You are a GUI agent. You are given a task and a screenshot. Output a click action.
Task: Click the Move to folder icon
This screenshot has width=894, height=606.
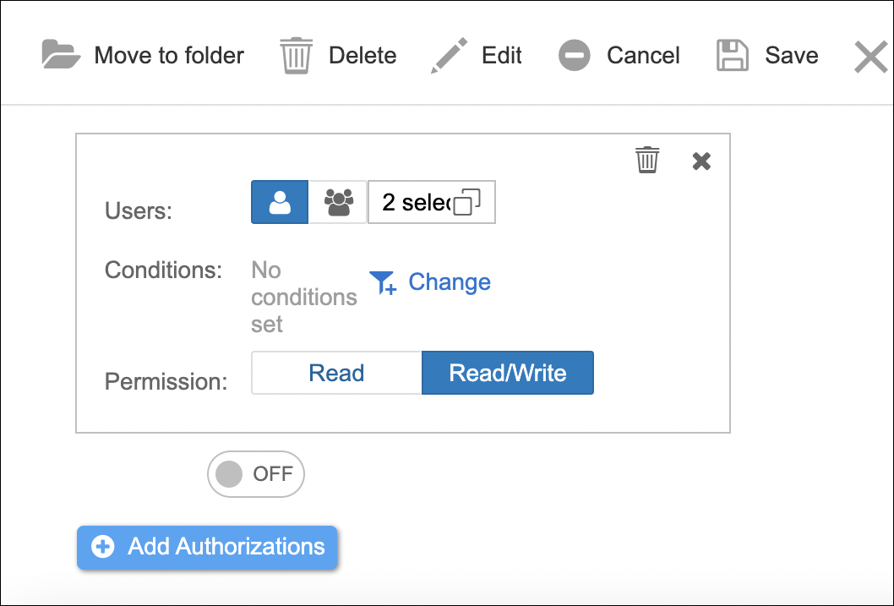(x=61, y=56)
